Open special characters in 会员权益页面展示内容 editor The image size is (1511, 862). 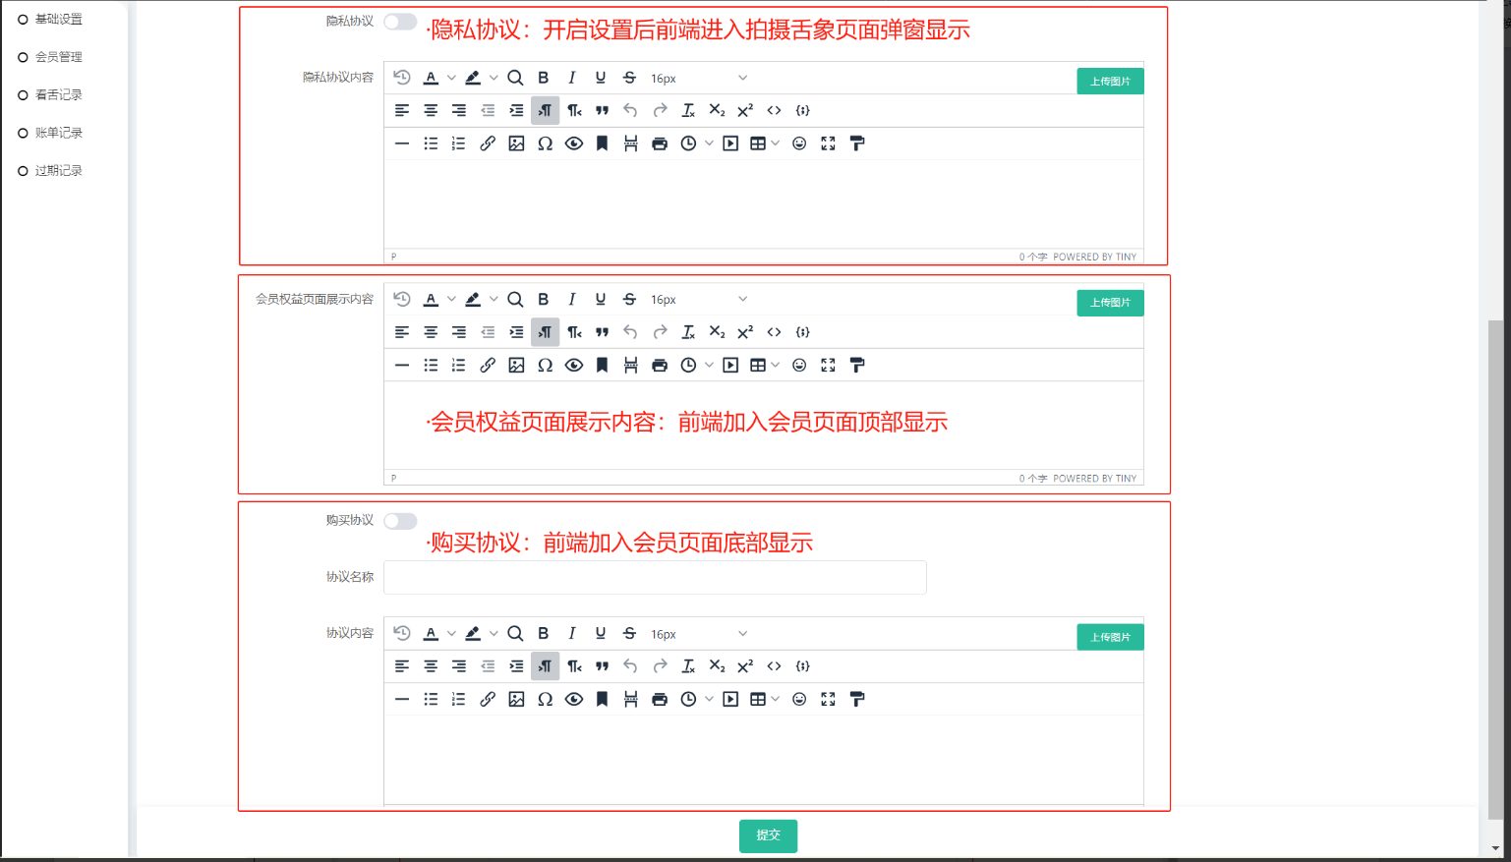pos(545,366)
